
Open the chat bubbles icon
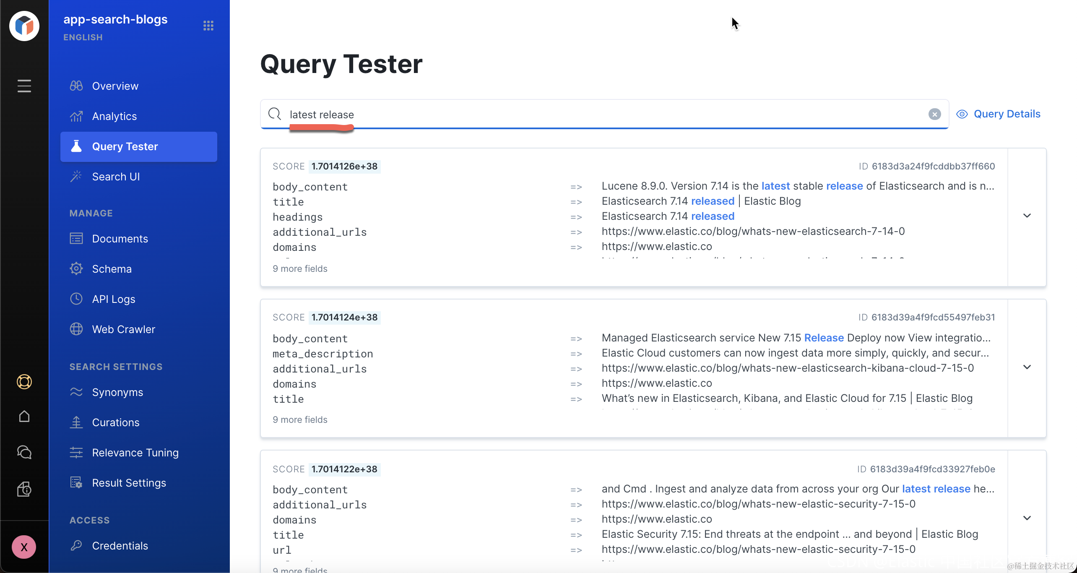coord(24,452)
